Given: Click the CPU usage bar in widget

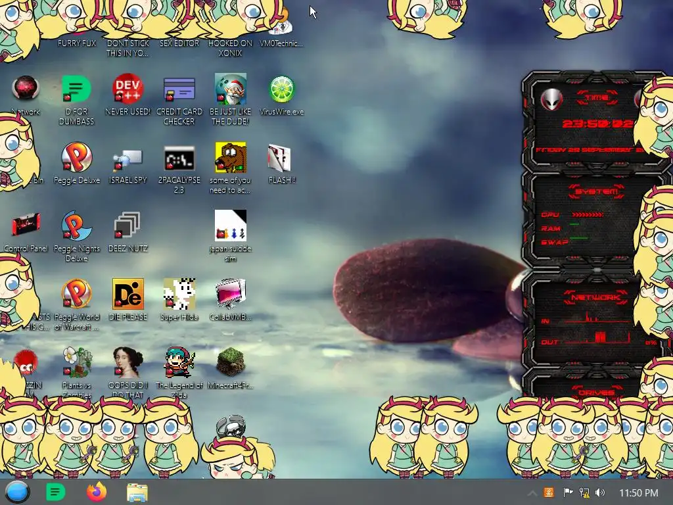Looking at the screenshot, I should pyautogui.click(x=588, y=214).
